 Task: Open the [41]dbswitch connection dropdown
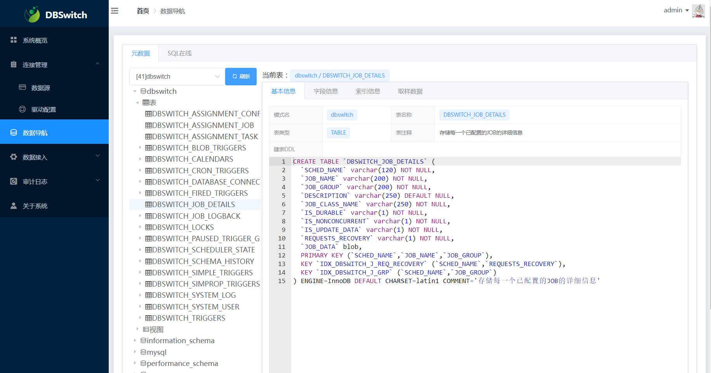177,76
